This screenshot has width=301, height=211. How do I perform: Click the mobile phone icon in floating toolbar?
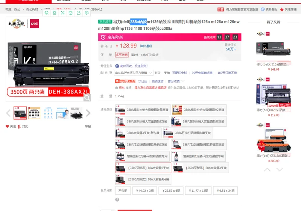click(55, 13)
